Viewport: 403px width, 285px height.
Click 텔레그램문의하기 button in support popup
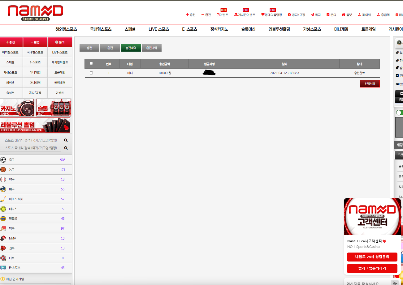[372, 268]
